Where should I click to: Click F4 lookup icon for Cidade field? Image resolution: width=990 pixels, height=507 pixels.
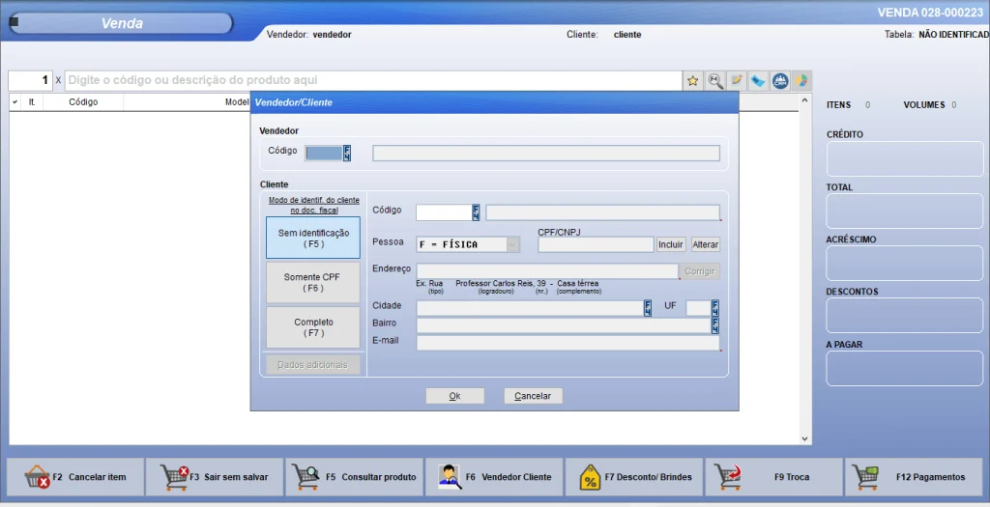(x=648, y=308)
